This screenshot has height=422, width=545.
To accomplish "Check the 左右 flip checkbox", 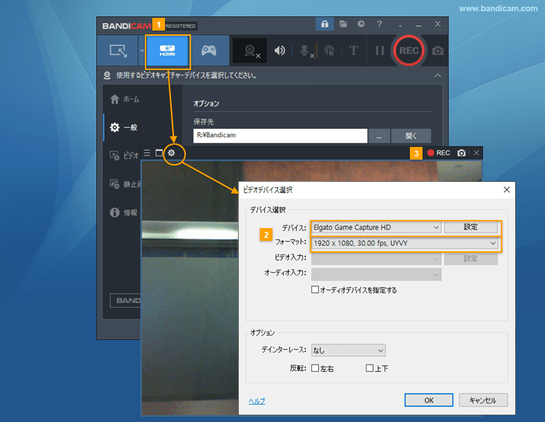I will tap(315, 368).
